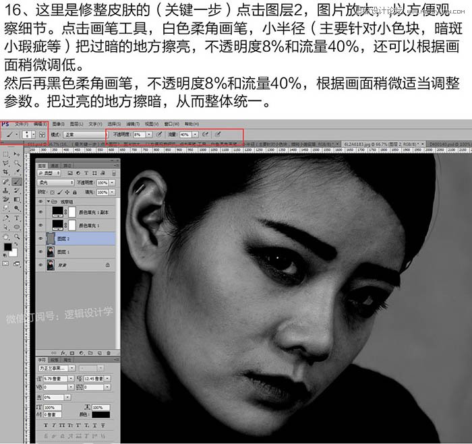
Task: Create new adjustment layer icon
Action: 82,353
